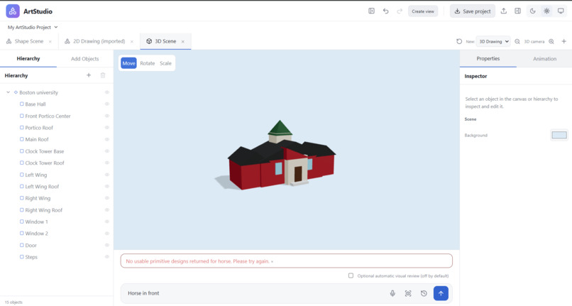Hide the Front Portico Center object
Image resolution: width=572 pixels, height=306 pixels.
107,116
